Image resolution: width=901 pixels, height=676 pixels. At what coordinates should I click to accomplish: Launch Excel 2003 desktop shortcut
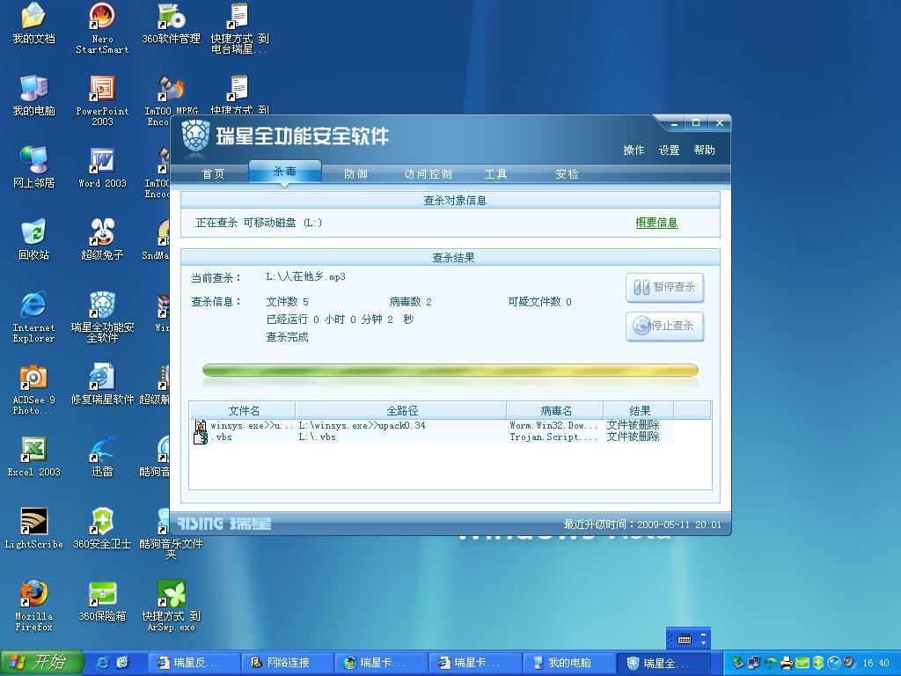click(x=33, y=457)
